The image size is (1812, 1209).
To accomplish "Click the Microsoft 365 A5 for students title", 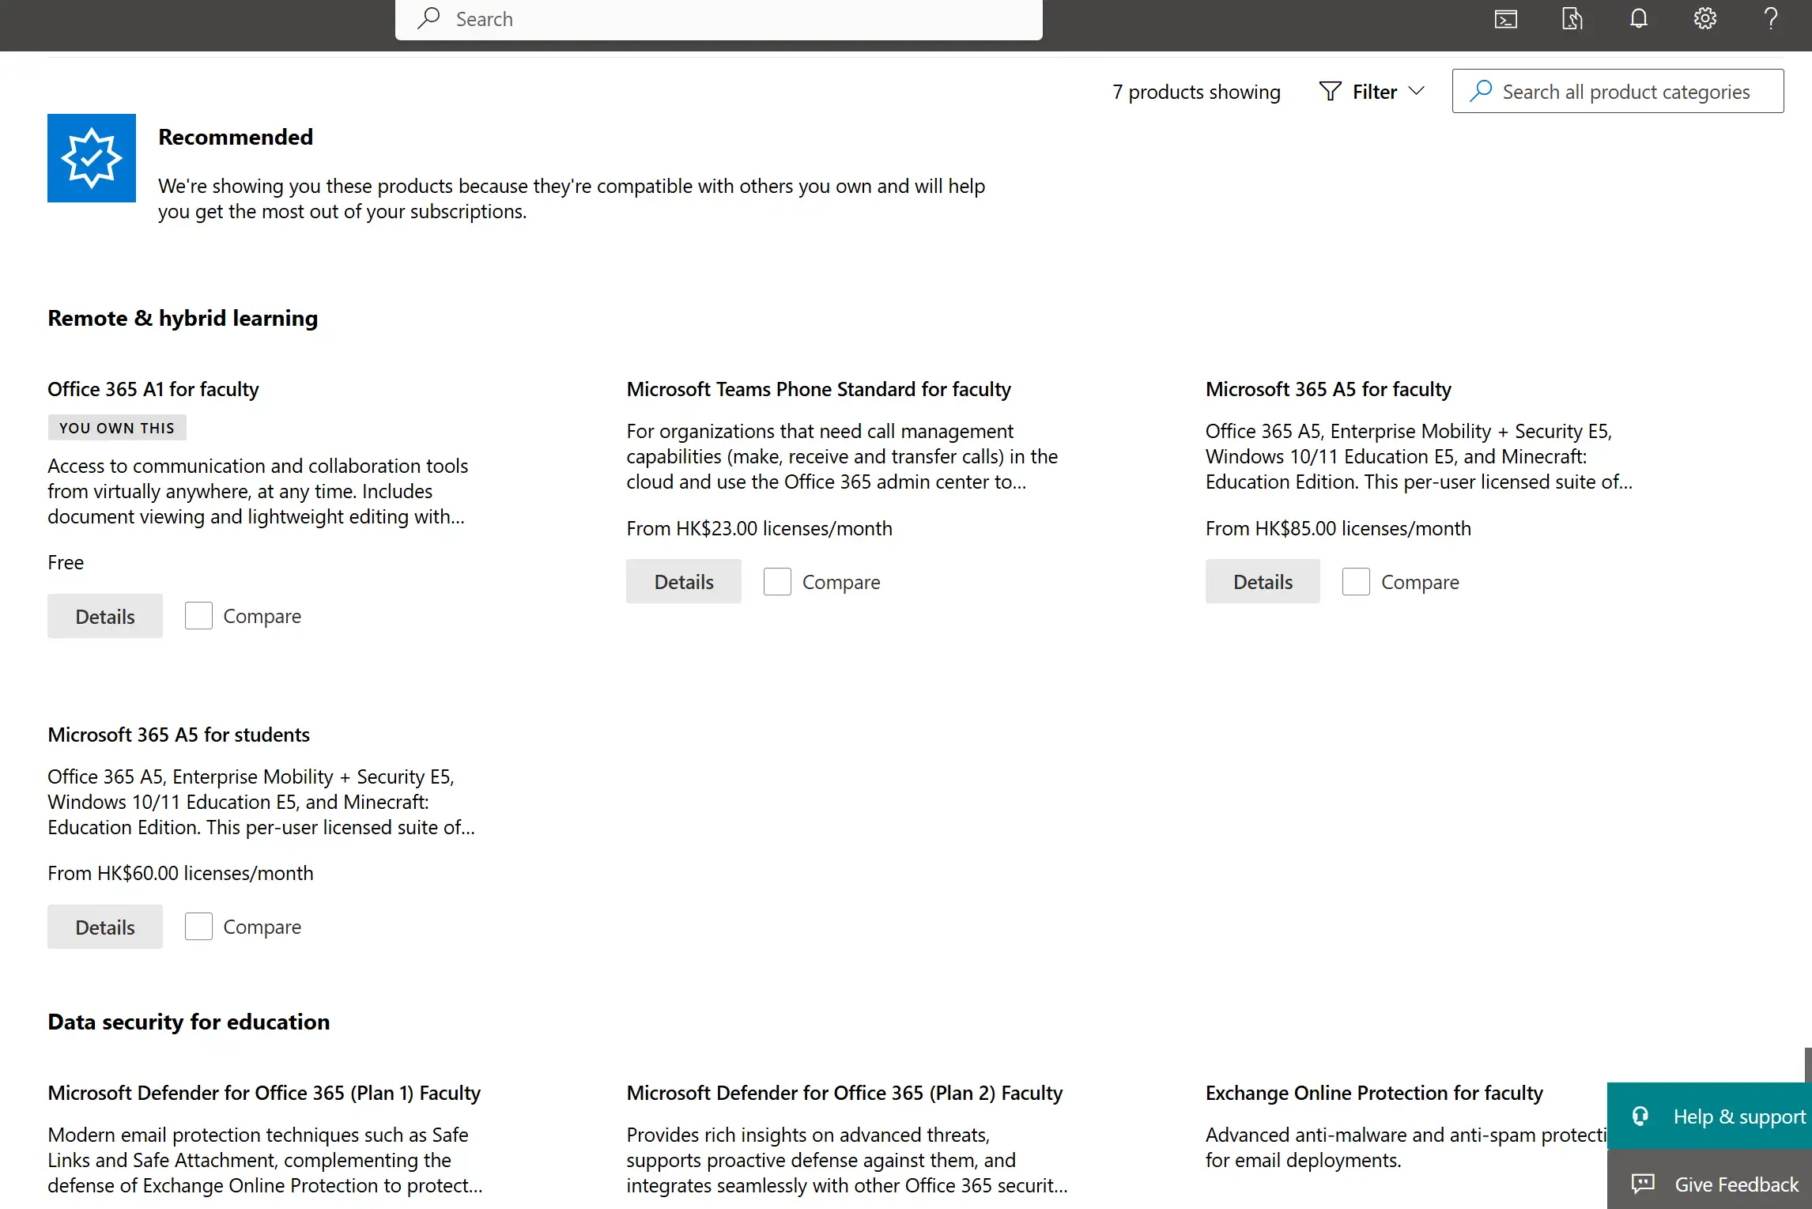I will [179, 735].
